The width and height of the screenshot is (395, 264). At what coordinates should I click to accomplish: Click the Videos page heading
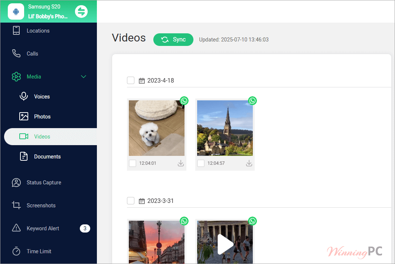pyautogui.click(x=129, y=38)
